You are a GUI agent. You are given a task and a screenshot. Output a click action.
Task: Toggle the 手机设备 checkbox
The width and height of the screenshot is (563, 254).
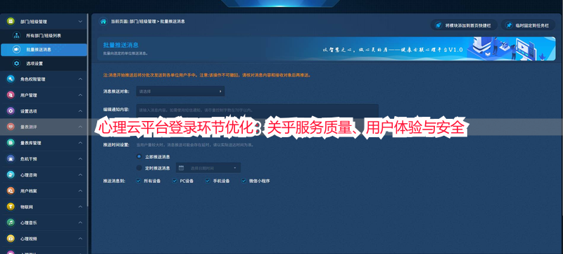point(208,181)
